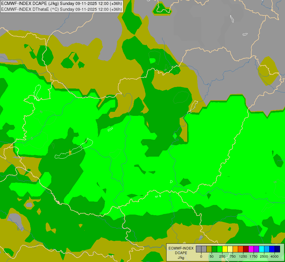
Task: Click the olive legend color swatch
Action: pos(209,249)
